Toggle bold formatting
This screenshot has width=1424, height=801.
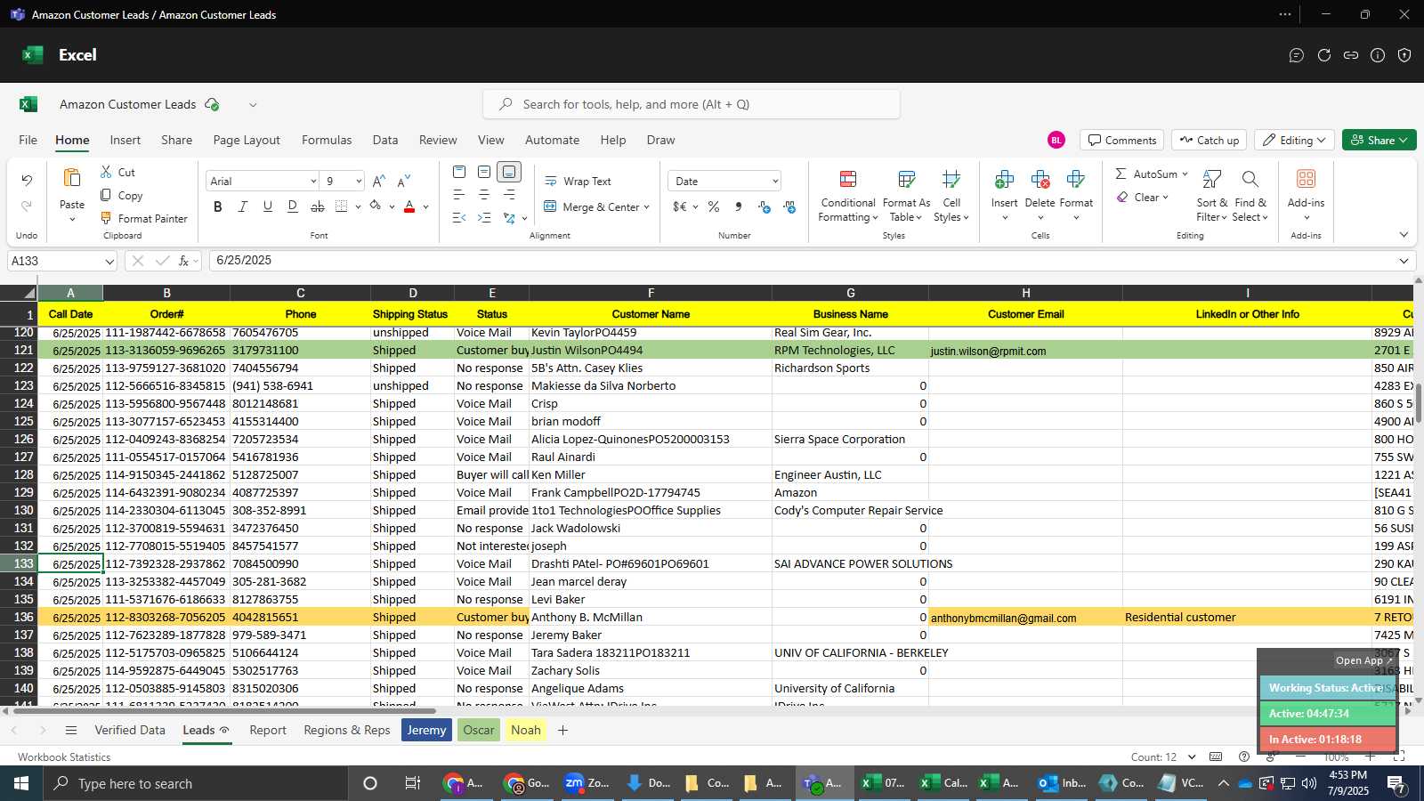click(218, 206)
